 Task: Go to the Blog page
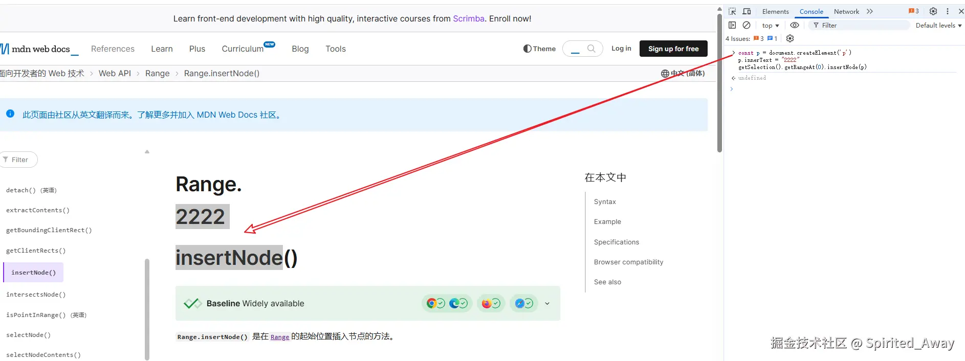[300, 49]
